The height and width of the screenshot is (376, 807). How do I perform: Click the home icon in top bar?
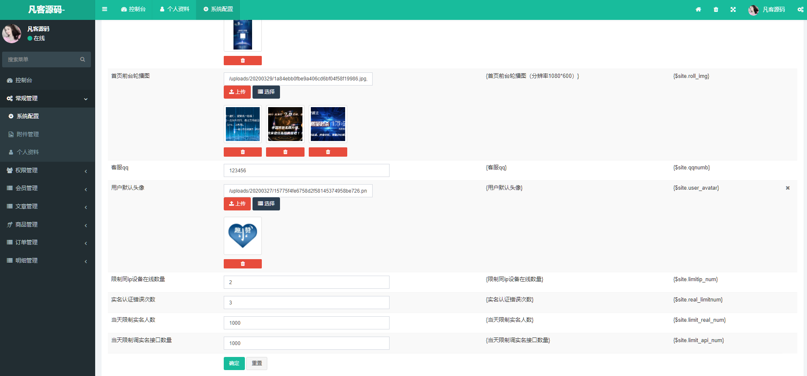point(698,9)
